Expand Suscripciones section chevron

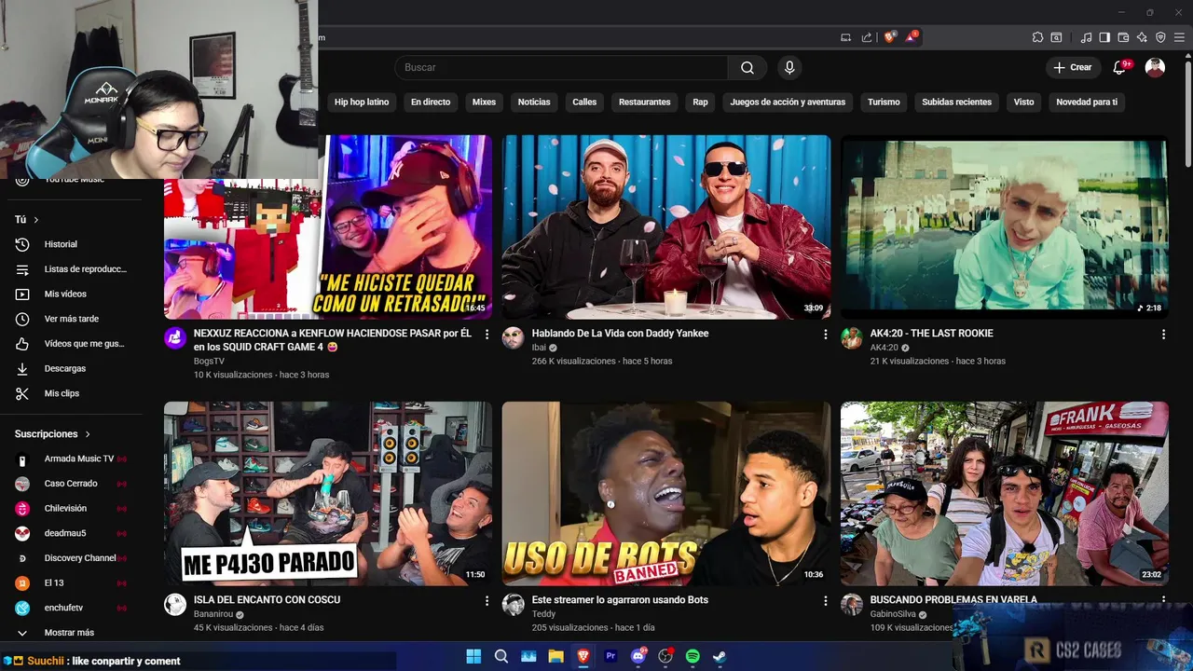(88, 434)
